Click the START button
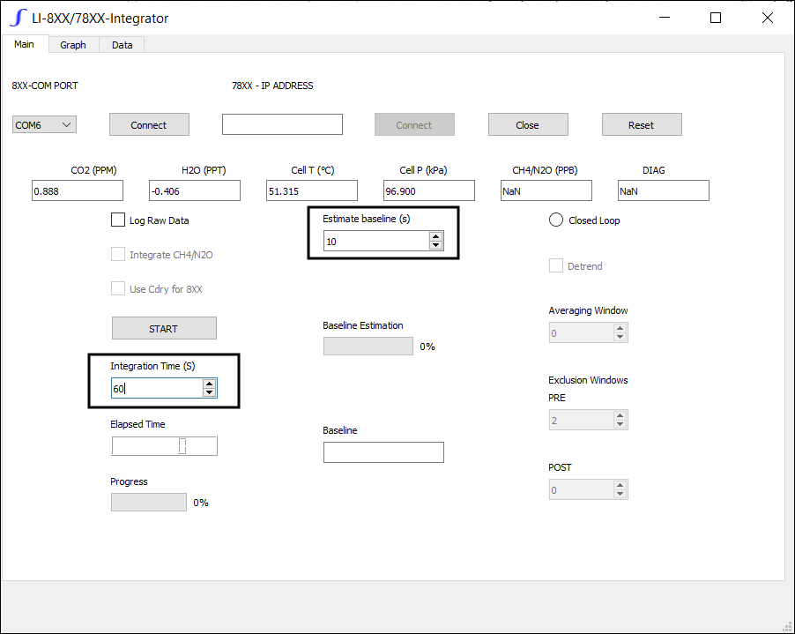The image size is (795, 634). [x=164, y=329]
